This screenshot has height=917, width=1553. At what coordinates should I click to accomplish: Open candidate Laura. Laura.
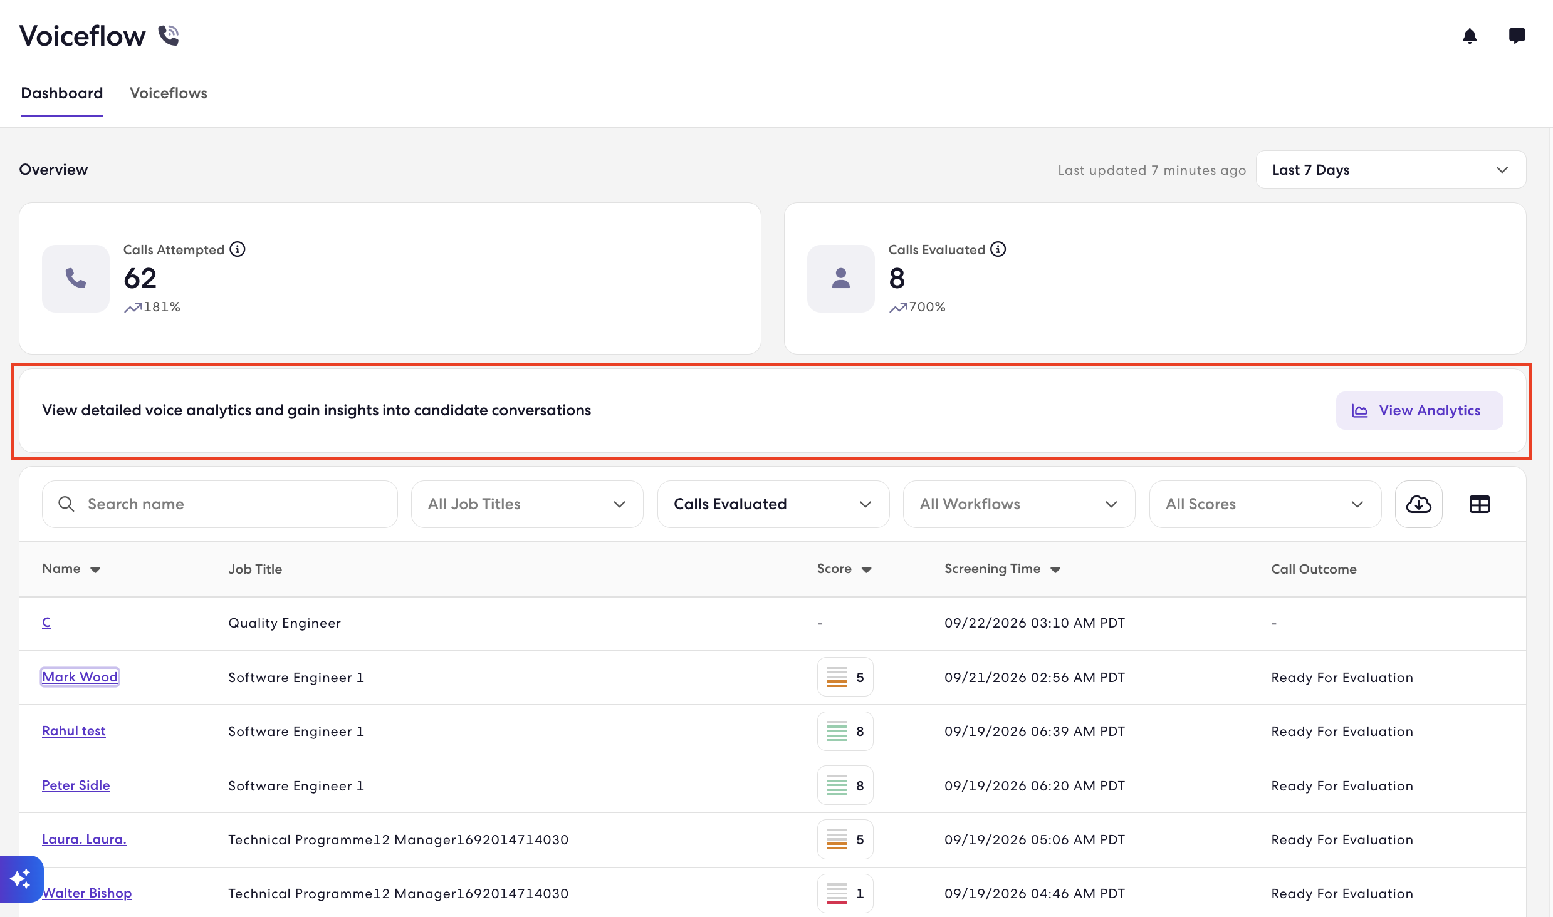(84, 839)
